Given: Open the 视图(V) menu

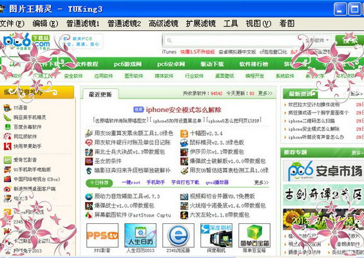Looking at the screenshot, I should (258, 23).
